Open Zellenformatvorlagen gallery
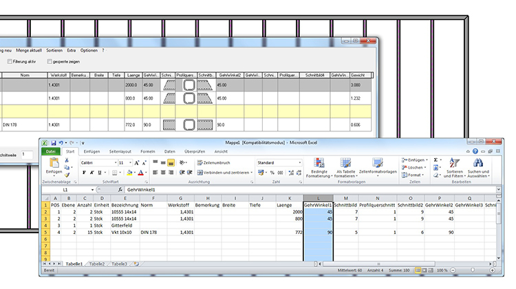The height and width of the screenshot is (289, 516). click(x=378, y=167)
